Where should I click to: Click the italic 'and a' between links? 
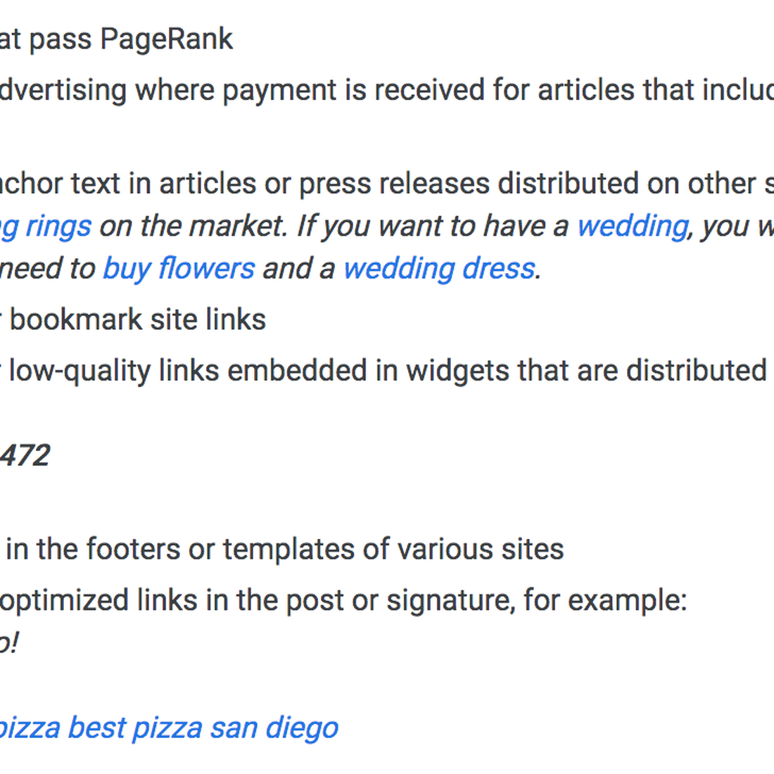click(x=298, y=269)
